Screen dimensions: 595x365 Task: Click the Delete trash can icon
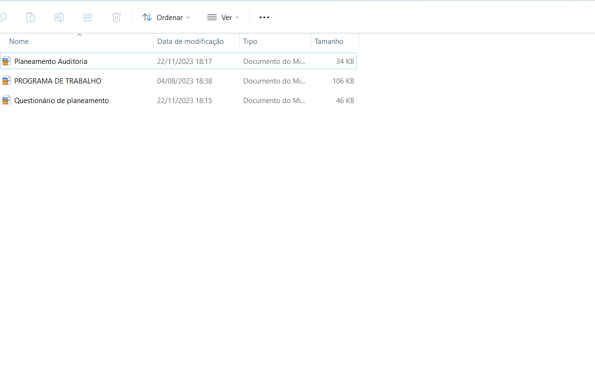[x=117, y=17]
